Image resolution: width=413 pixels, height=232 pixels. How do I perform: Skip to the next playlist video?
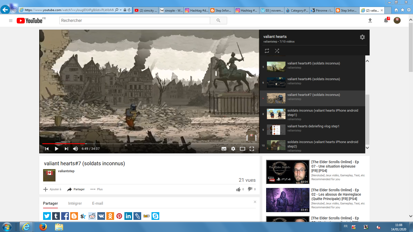click(x=66, y=149)
